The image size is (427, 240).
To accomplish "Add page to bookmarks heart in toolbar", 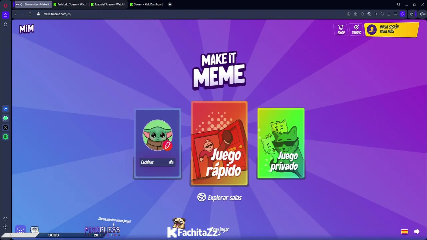I will [x=382, y=14].
